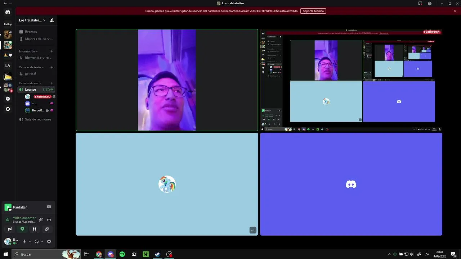Create channel in Canales de texto
Viewport: 461px width, 259px height.
52,67
